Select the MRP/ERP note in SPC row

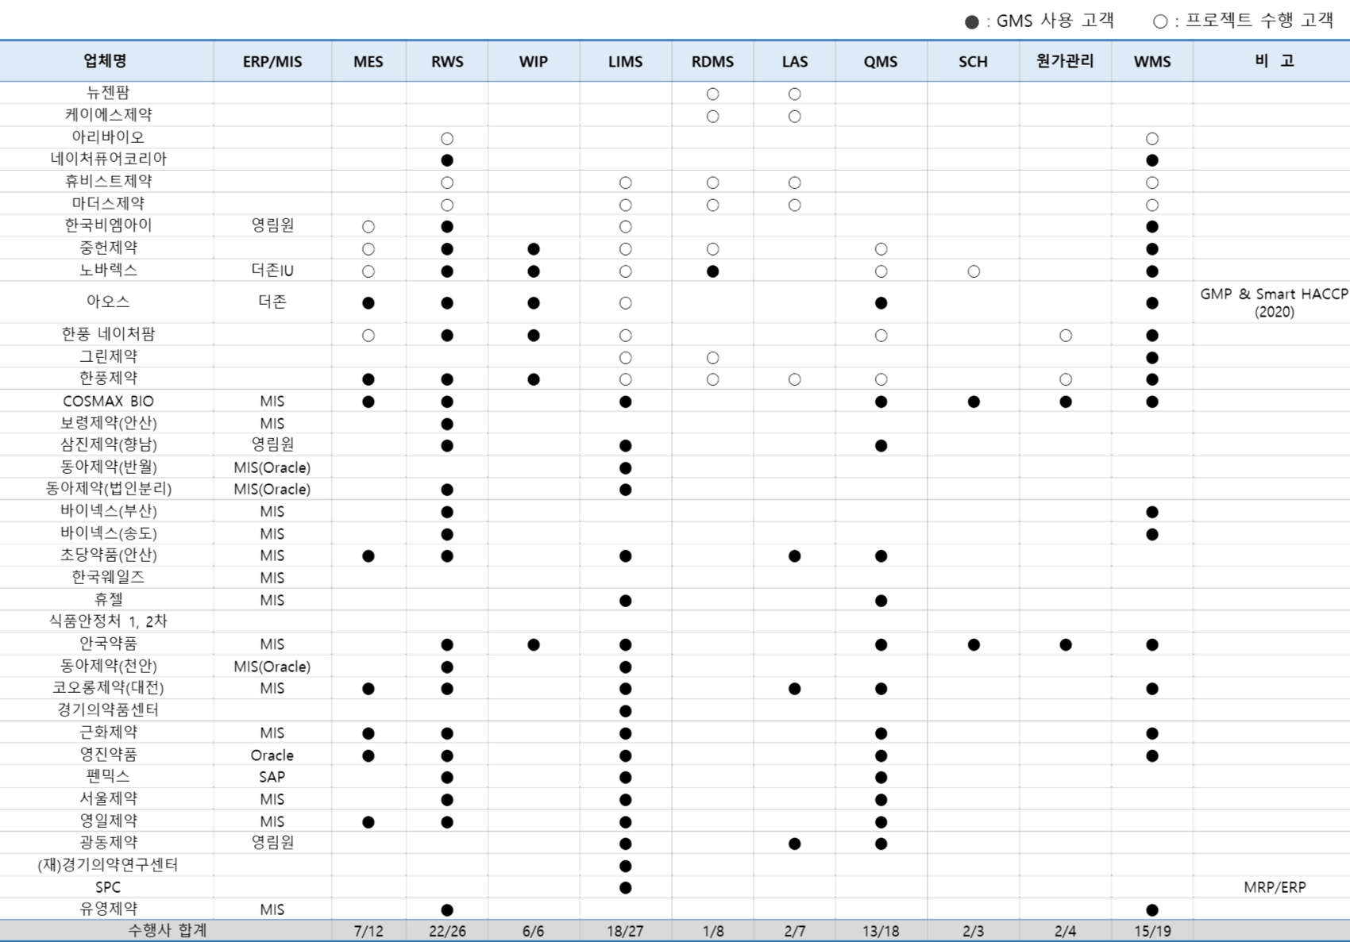pyautogui.click(x=1274, y=887)
